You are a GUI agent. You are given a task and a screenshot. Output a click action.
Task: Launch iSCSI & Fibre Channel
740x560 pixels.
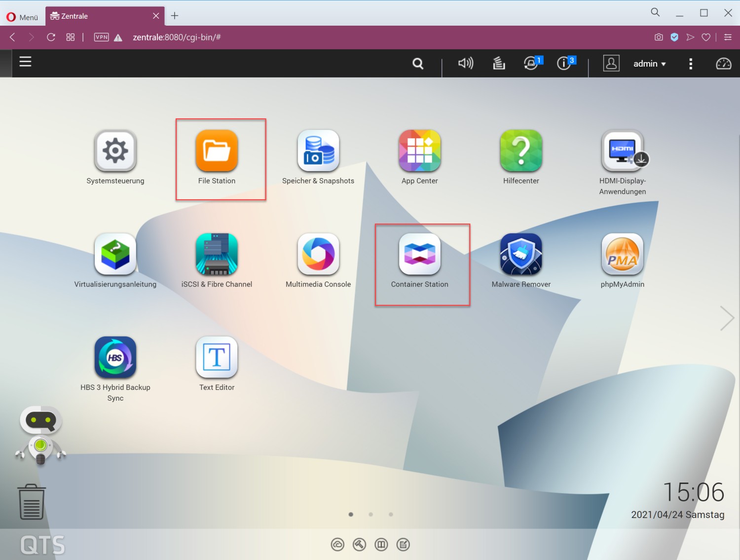click(x=217, y=254)
